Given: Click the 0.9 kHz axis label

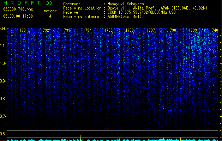Looking at the screenshot, I should pos(3,81).
